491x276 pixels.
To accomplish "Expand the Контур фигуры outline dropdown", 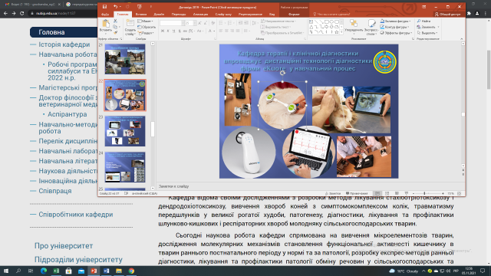I will 395,27.
